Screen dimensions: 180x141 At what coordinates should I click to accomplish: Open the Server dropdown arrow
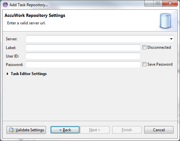tap(171, 39)
